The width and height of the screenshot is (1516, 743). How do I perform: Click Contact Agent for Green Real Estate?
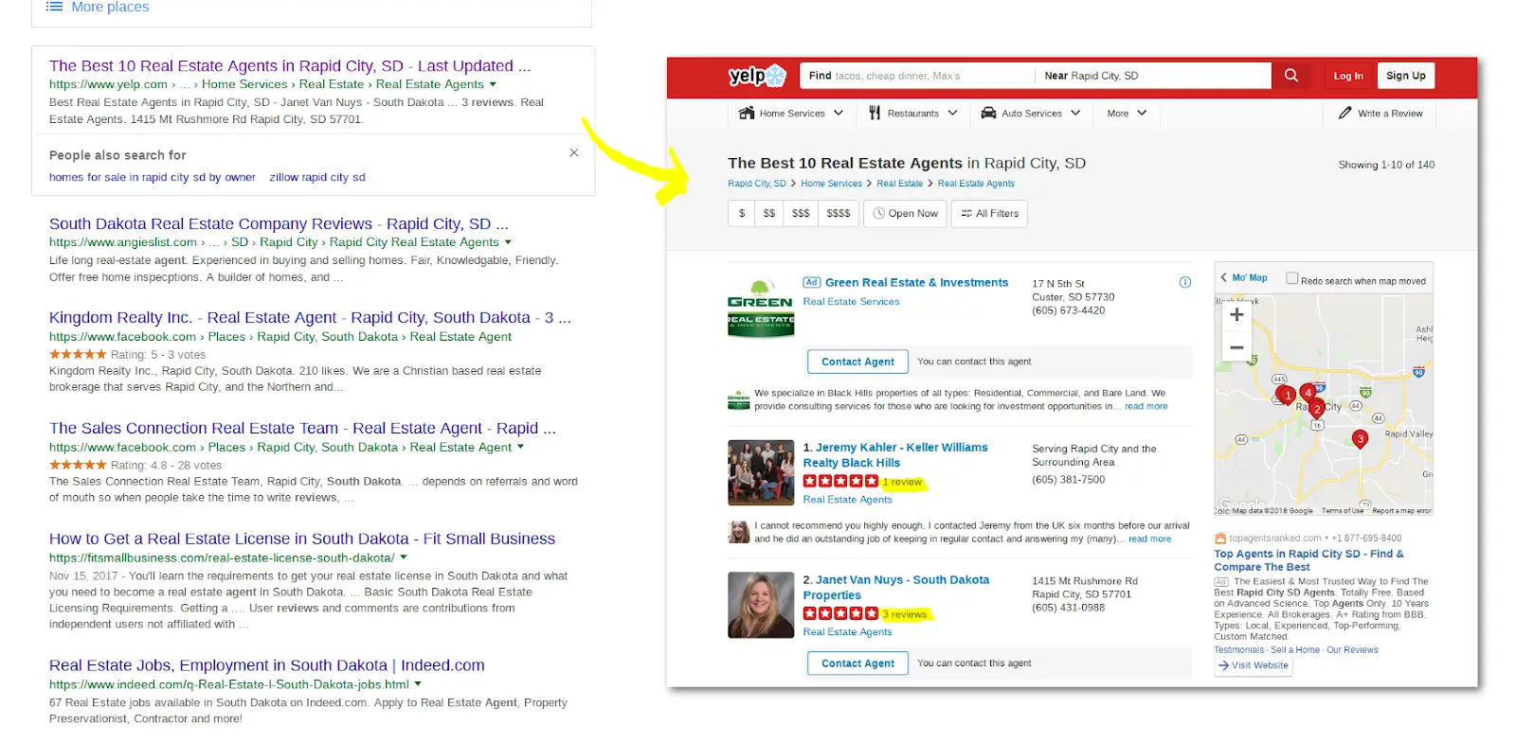[x=857, y=362]
